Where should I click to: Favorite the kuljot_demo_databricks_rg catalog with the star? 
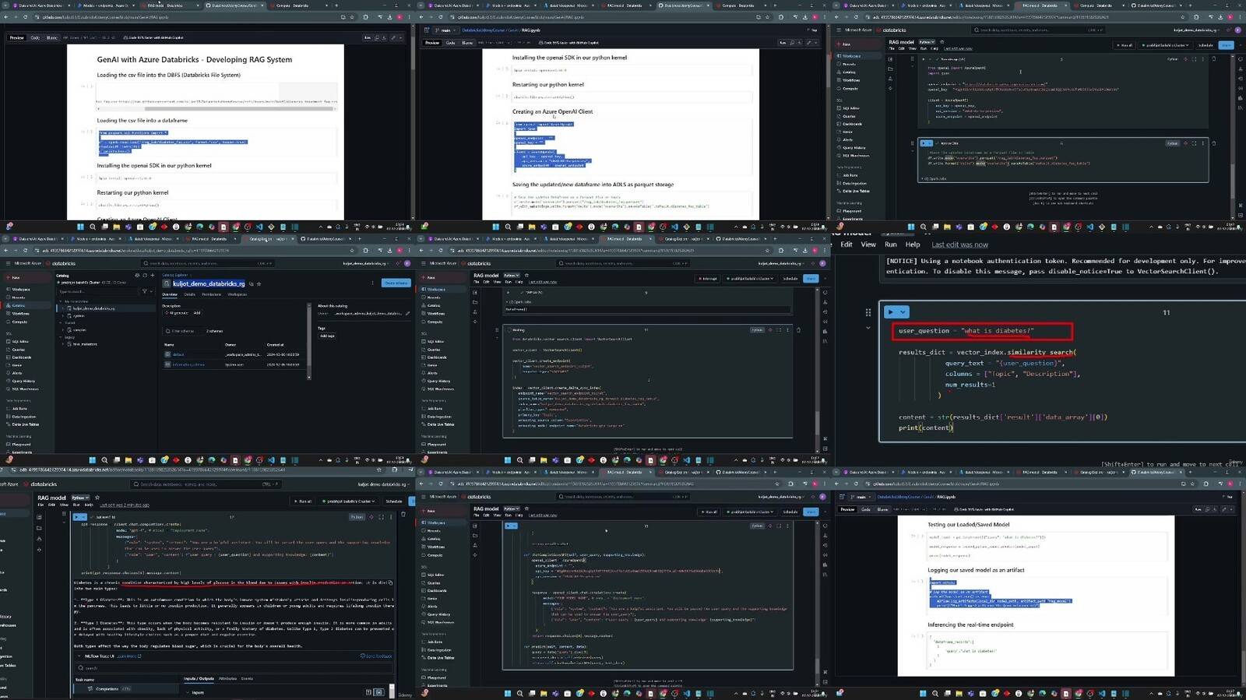pyautogui.click(x=259, y=284)
